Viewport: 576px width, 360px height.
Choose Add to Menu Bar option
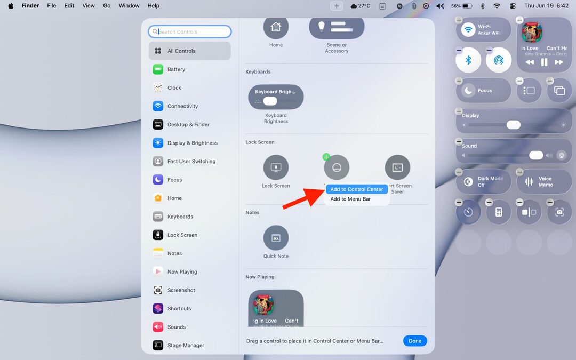tap(350, 199)
